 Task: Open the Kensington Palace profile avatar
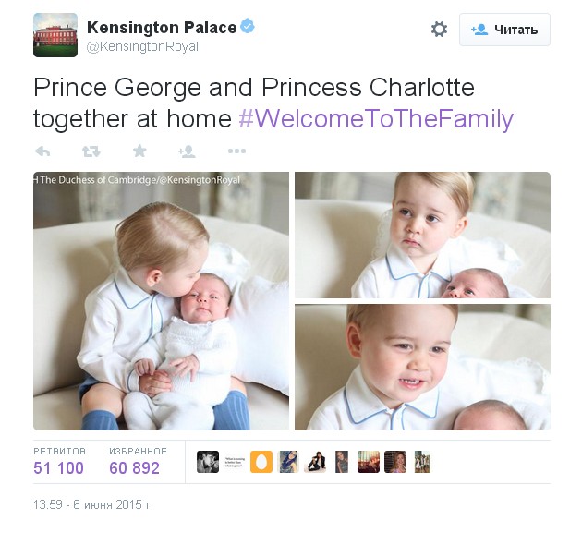(x=55, y=35)
